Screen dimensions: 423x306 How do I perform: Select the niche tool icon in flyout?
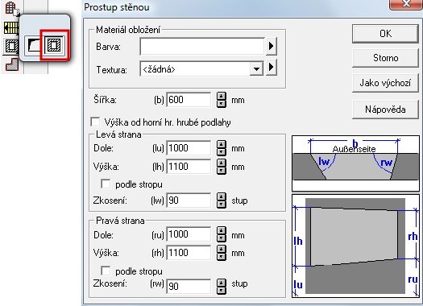click(x=34, y=45)
